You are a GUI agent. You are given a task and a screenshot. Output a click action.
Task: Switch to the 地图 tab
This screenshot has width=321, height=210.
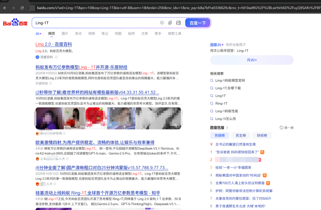click(x=118, y=34)
